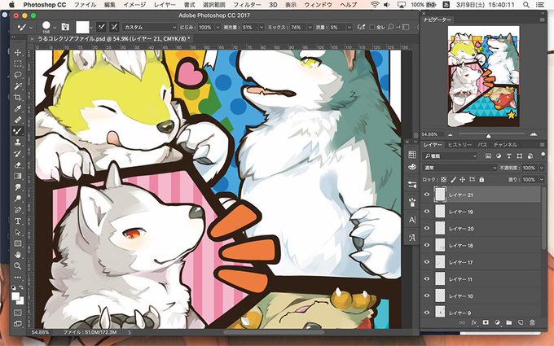Expand the 流量 value dropdown arrow
This screenshot has width=554, height=346.
[x=350, y=27]
